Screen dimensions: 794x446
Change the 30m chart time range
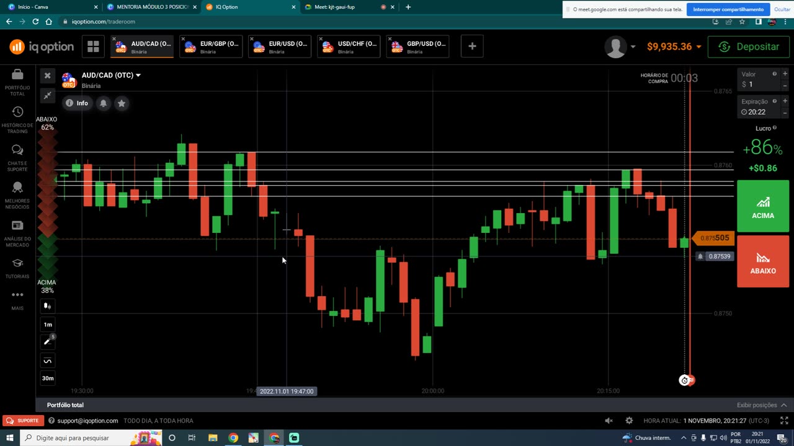(x=48, y=378)
